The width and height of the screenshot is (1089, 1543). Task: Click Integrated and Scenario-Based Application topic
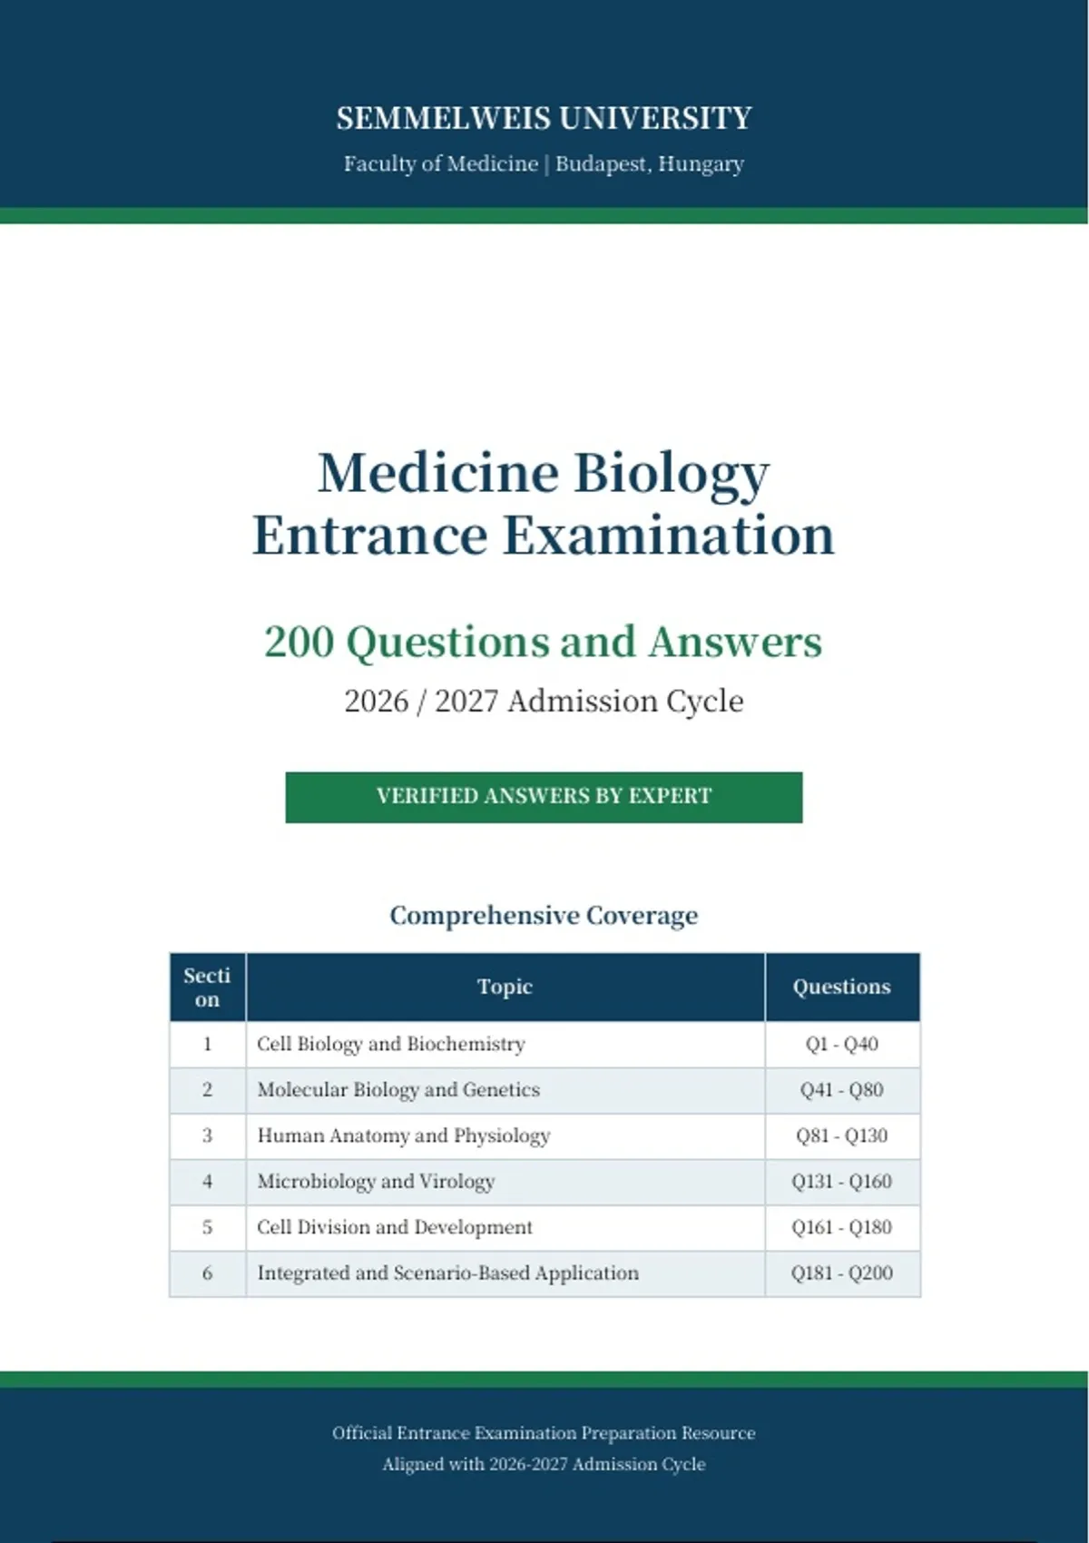[x=448, y=1273]
